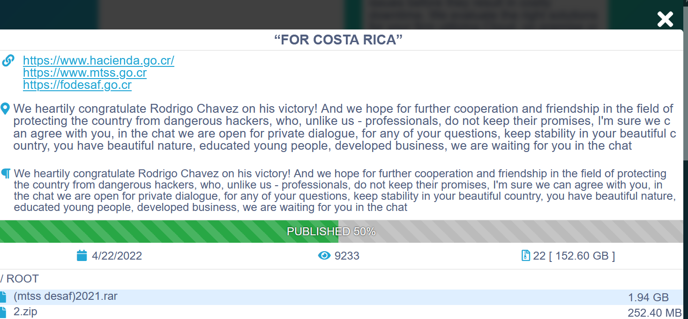Open the 2.zip file entry
Screen dimensions: 688x319
coord(25,312)
